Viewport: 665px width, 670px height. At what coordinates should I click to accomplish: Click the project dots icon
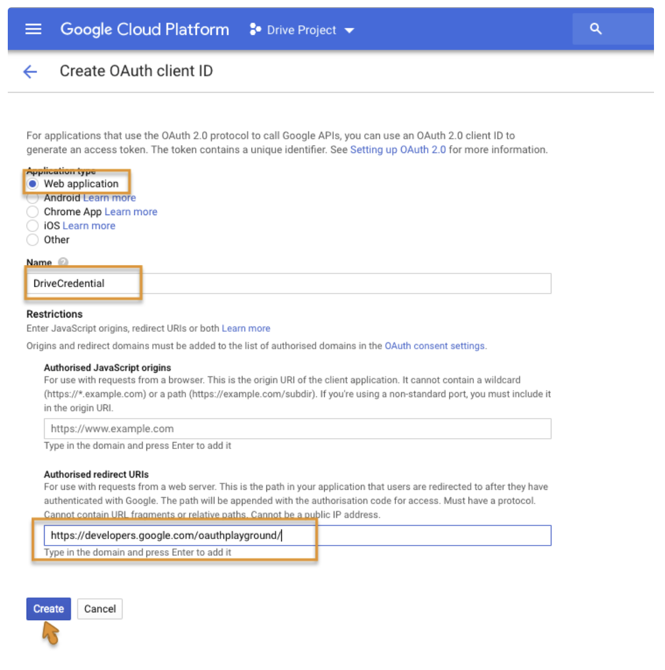coord(255,30)
